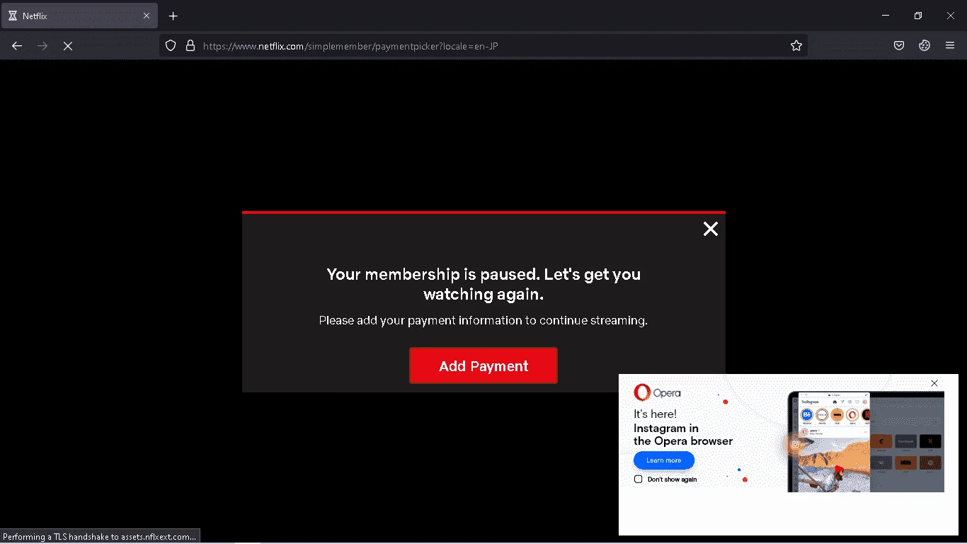Image resolution: width=967 pixels, height=544 pixels.
Task: Open tracking protection shield icon
Action: [171, 45]
